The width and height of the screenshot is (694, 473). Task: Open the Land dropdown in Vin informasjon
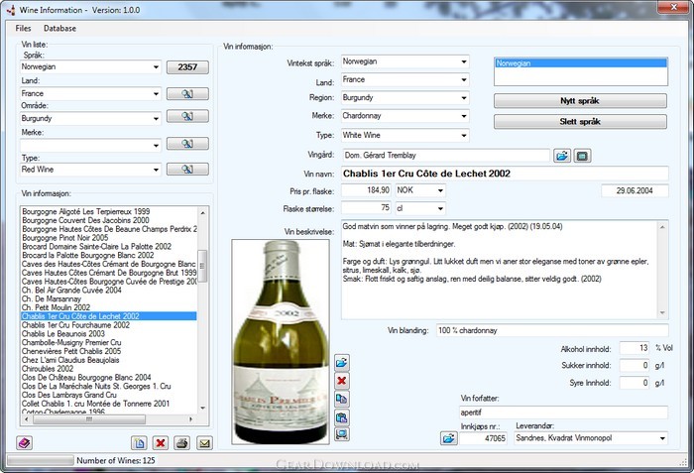pyautogui.click(x=463, y=80)
